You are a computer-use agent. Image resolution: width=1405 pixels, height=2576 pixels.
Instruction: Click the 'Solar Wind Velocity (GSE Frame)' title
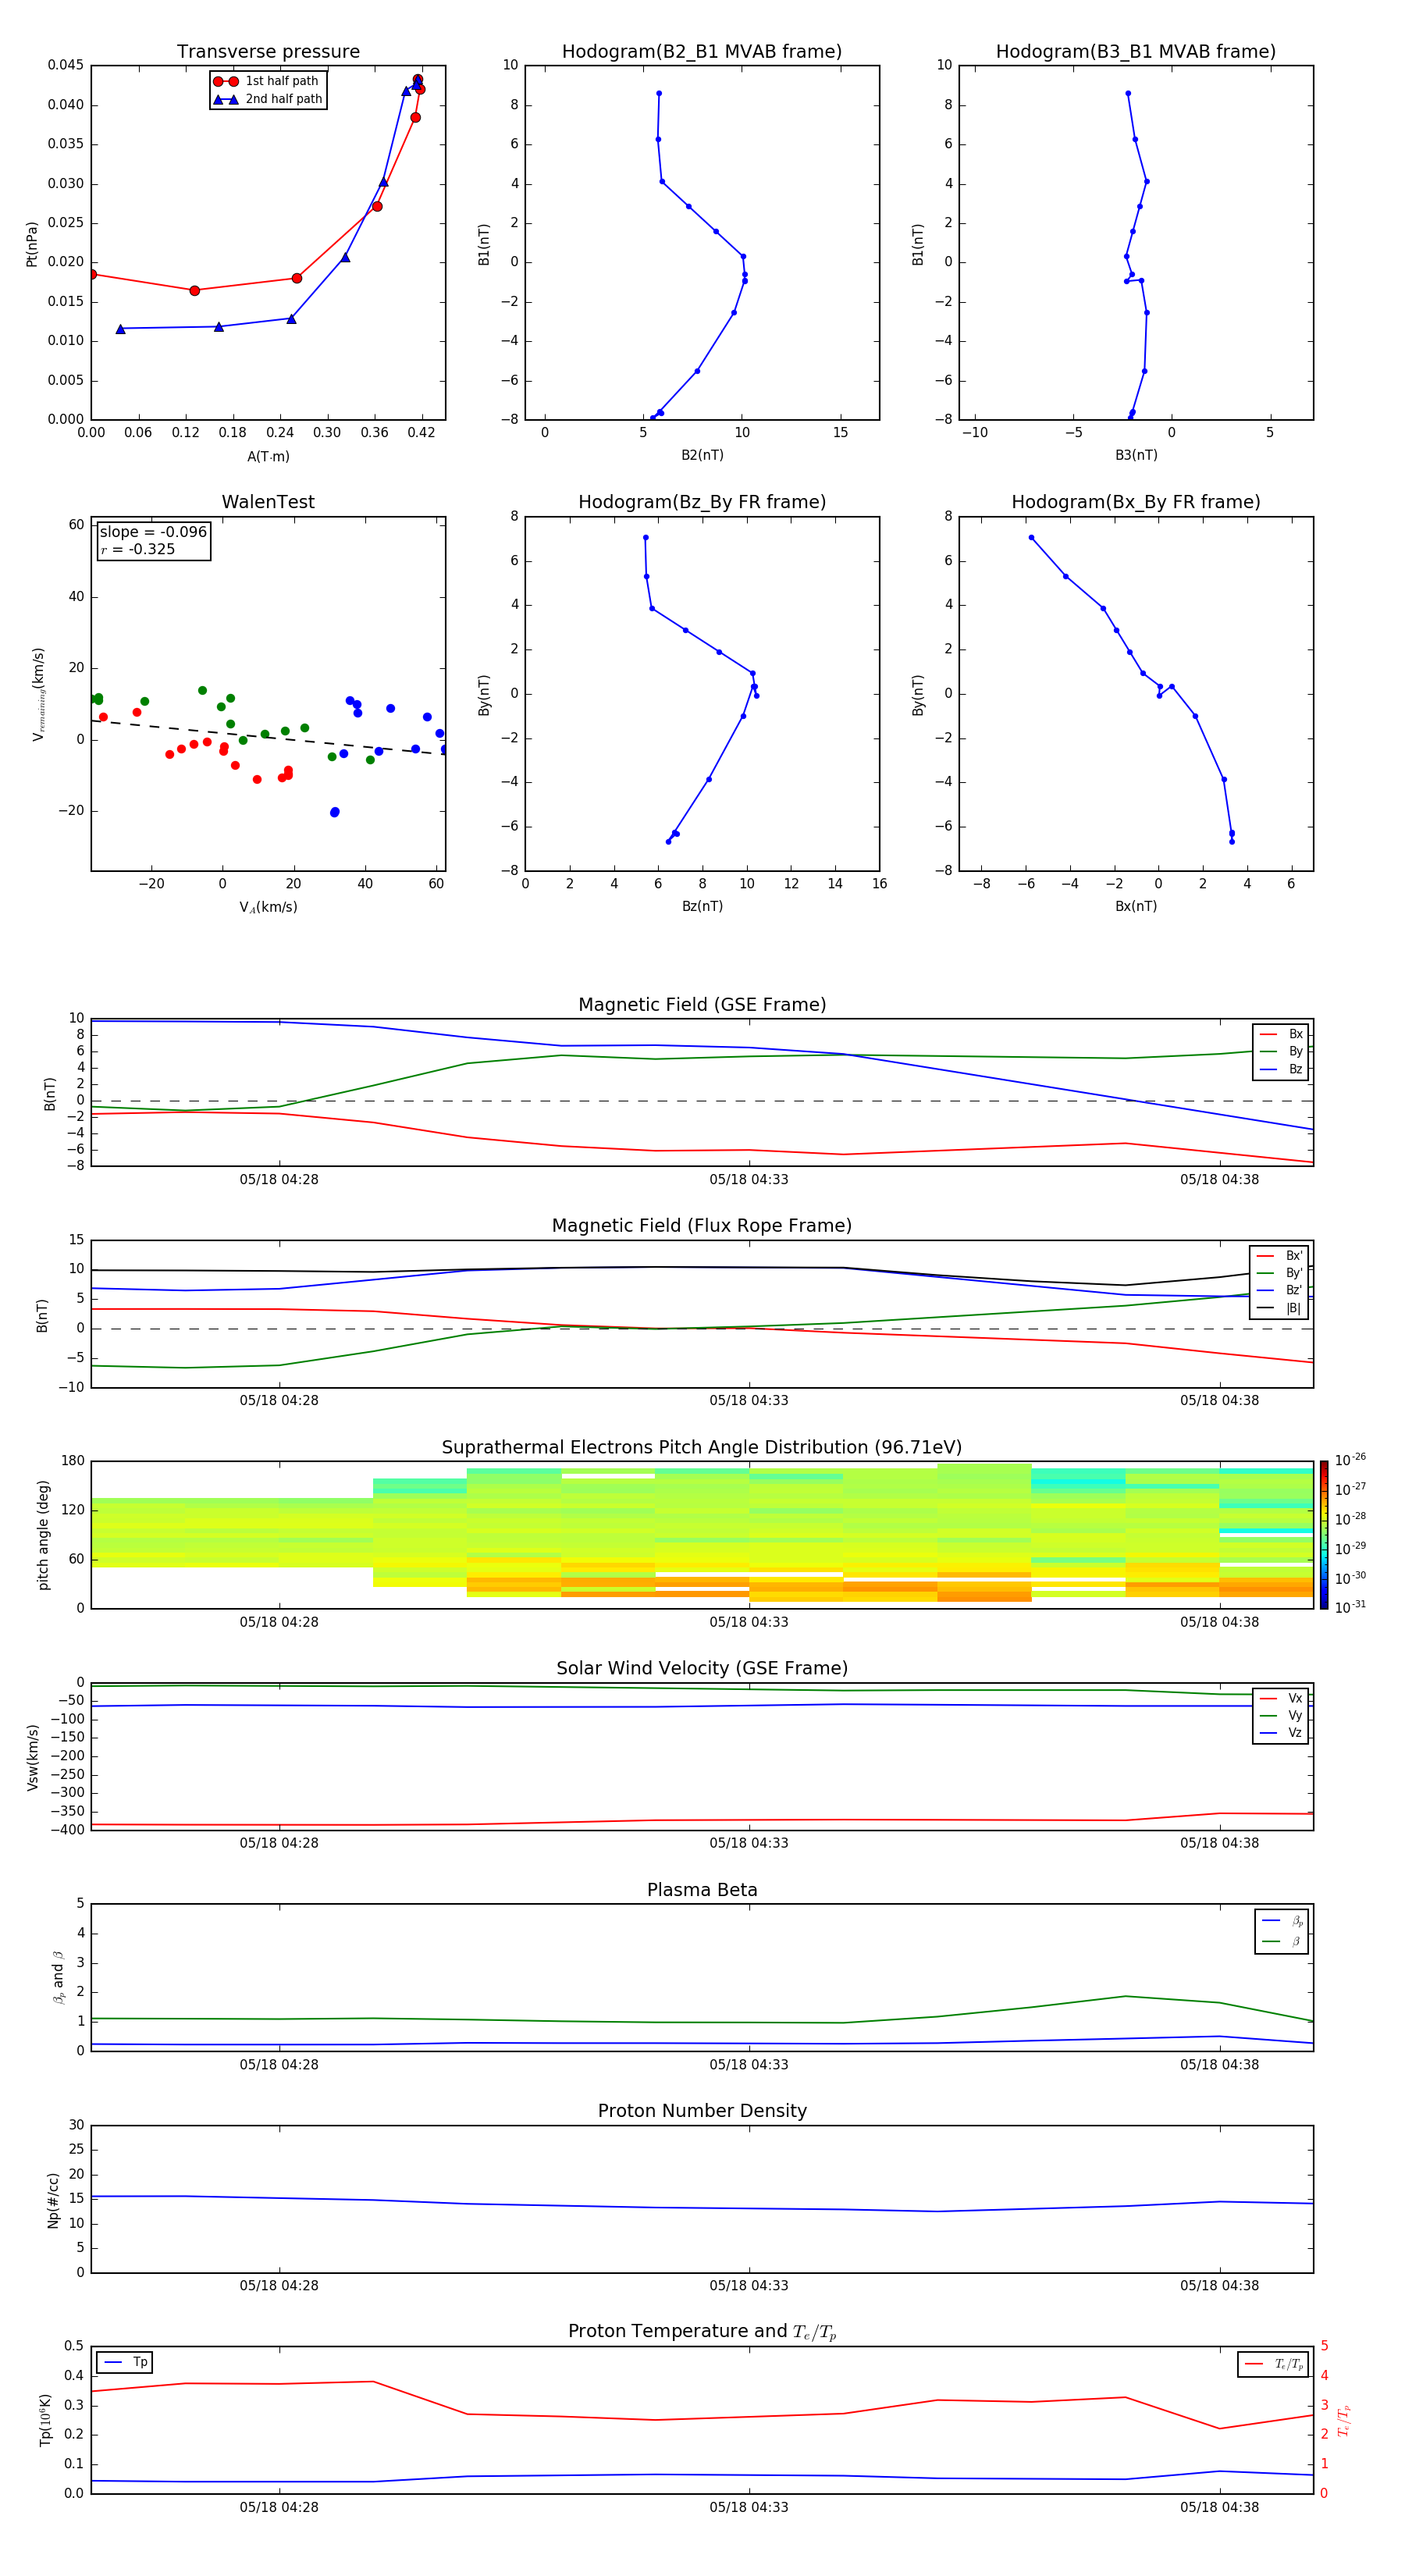pyautogui.click(x=702, y=1669)
